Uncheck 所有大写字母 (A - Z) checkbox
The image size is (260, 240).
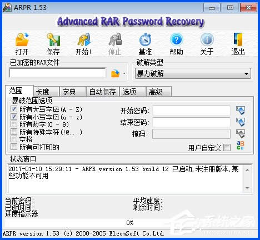point(14,109)
